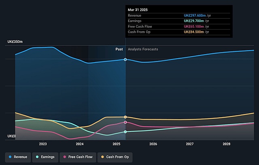Screen dimensions: 259x165
Task: Select the blue Revenue data point marker
Action: pos(125,59)
